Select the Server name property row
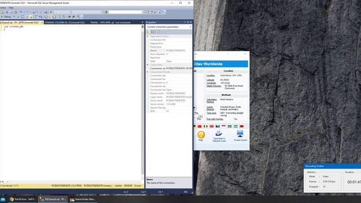 170,100
